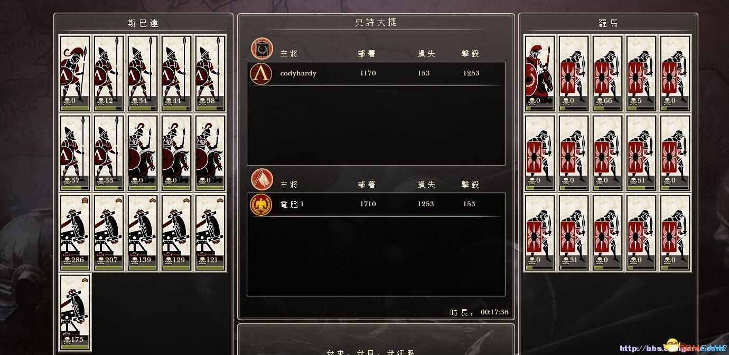Select the Spartan hoplite card showing 44 kills
Viewport: 729px width, 355px height.
[x=176, y=73]
